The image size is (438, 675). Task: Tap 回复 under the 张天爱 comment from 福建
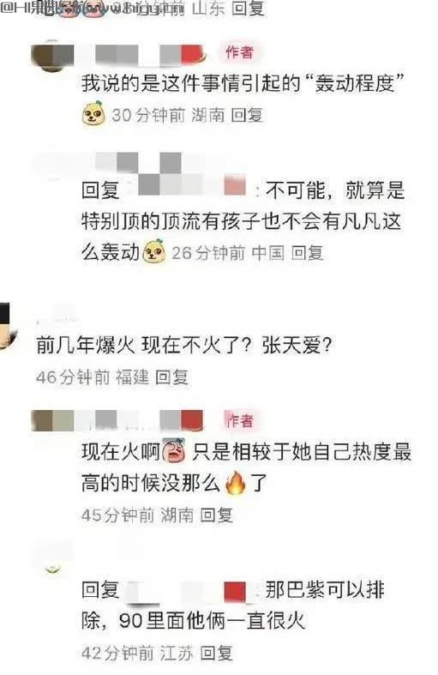(x=171, y=377)
